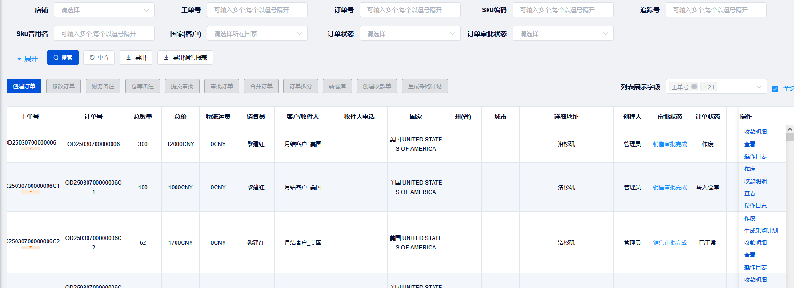Click the refresh icon on 重置 button

[92, 58]
